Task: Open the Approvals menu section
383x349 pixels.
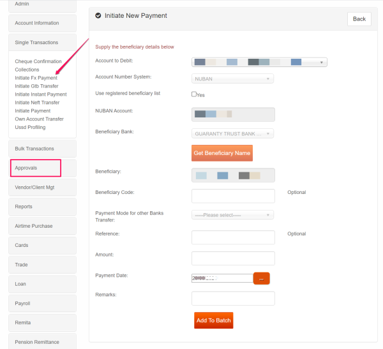Action: coord(43,168)
